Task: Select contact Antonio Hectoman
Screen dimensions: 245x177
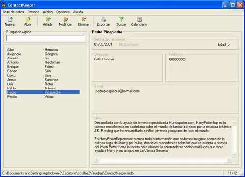Action: pos(43,62)
